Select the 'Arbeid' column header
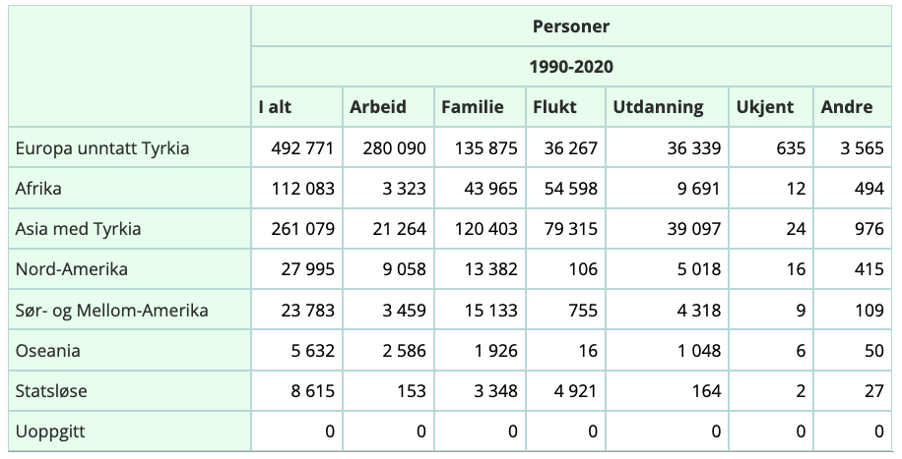 click(377, 107)
